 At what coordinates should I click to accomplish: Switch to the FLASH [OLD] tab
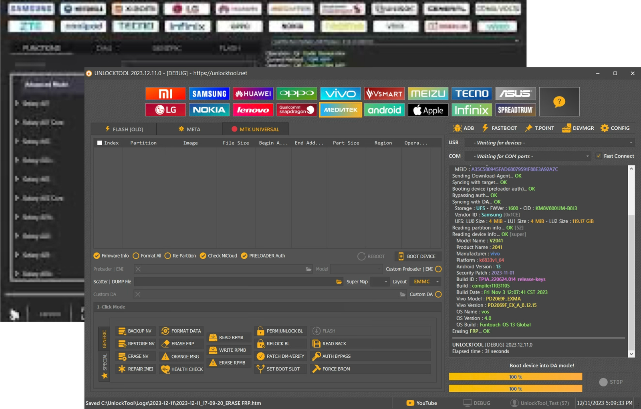click(124, 129)
